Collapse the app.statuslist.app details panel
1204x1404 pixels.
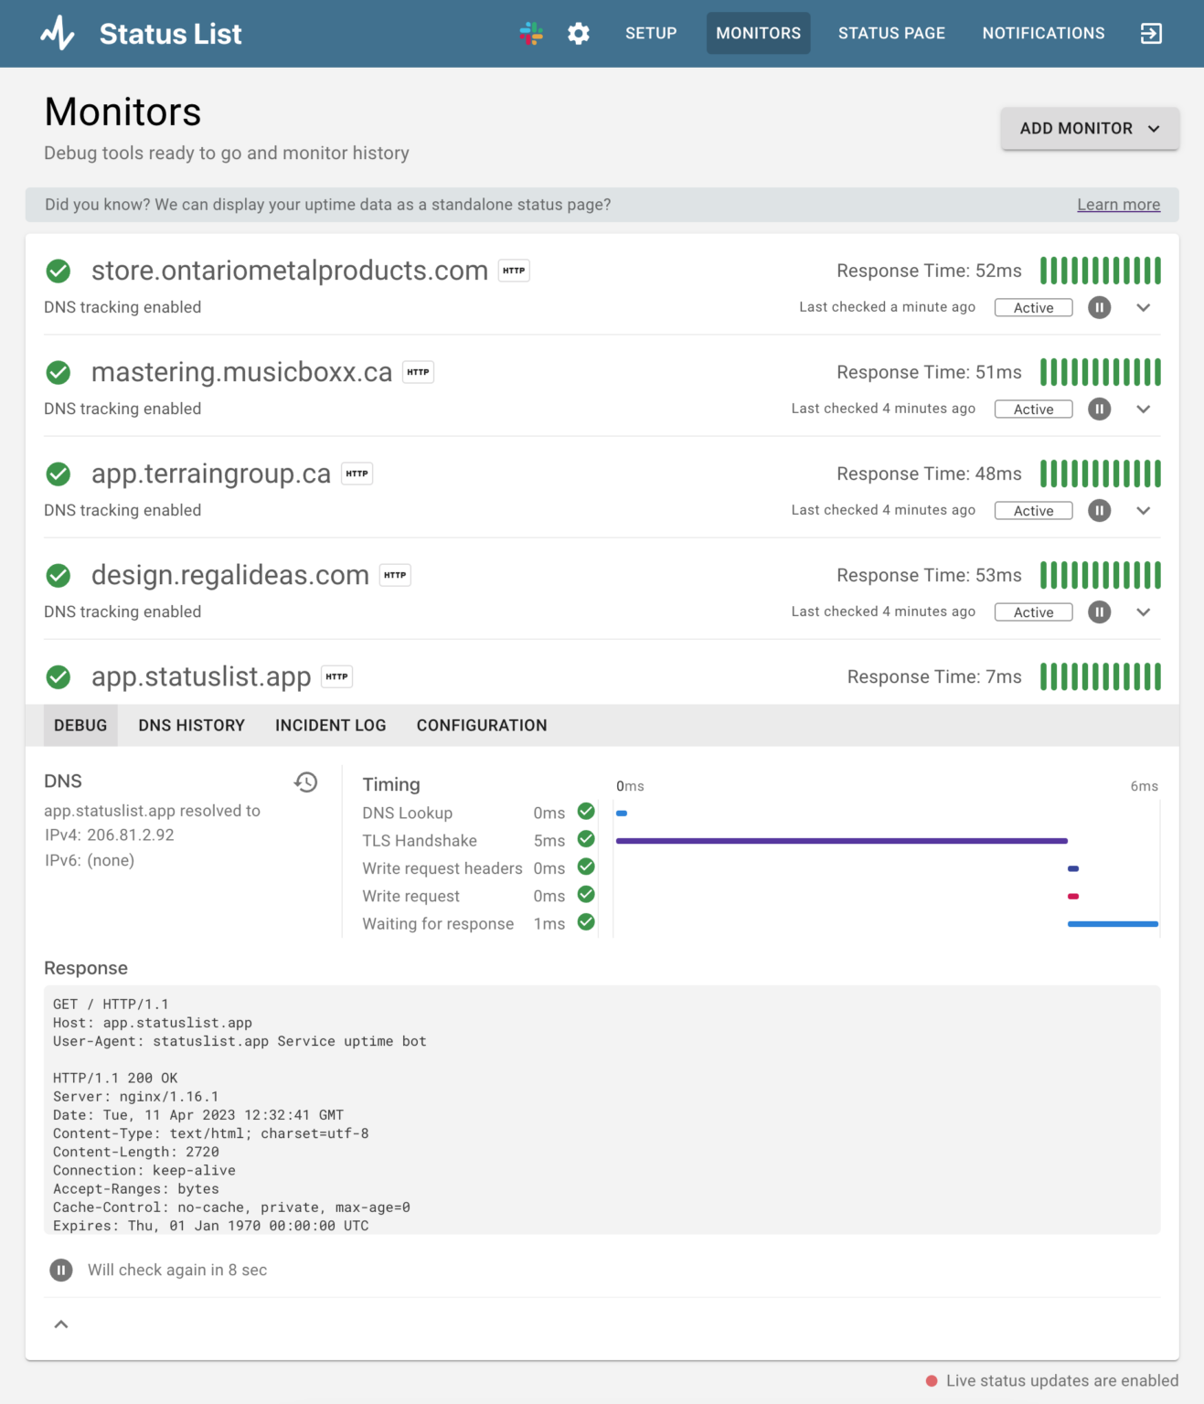coord(61,1324)
